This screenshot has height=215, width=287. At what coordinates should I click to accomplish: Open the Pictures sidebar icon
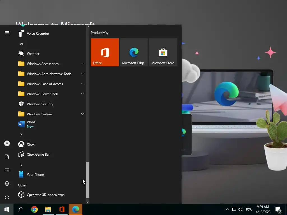7,170
